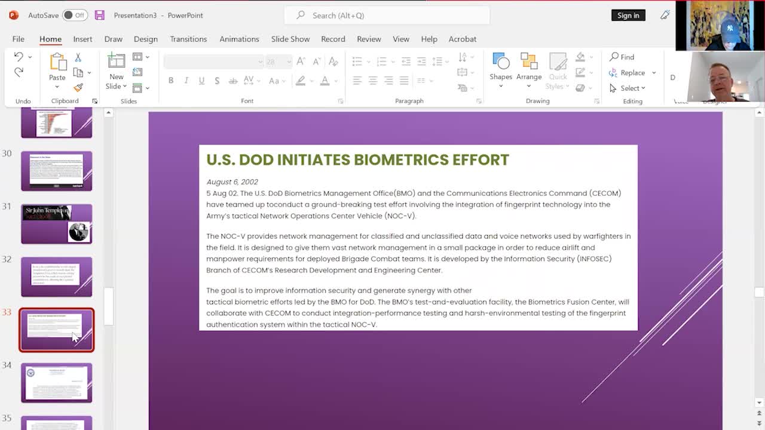765x430 pixels.
Task: Toggle Strikethrough formatting
Action: 233,81
